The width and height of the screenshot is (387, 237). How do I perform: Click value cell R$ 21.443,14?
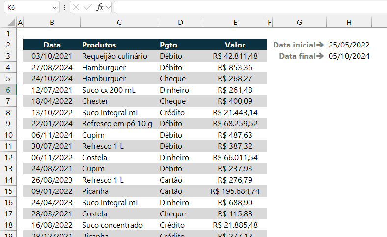pos(235,113)
